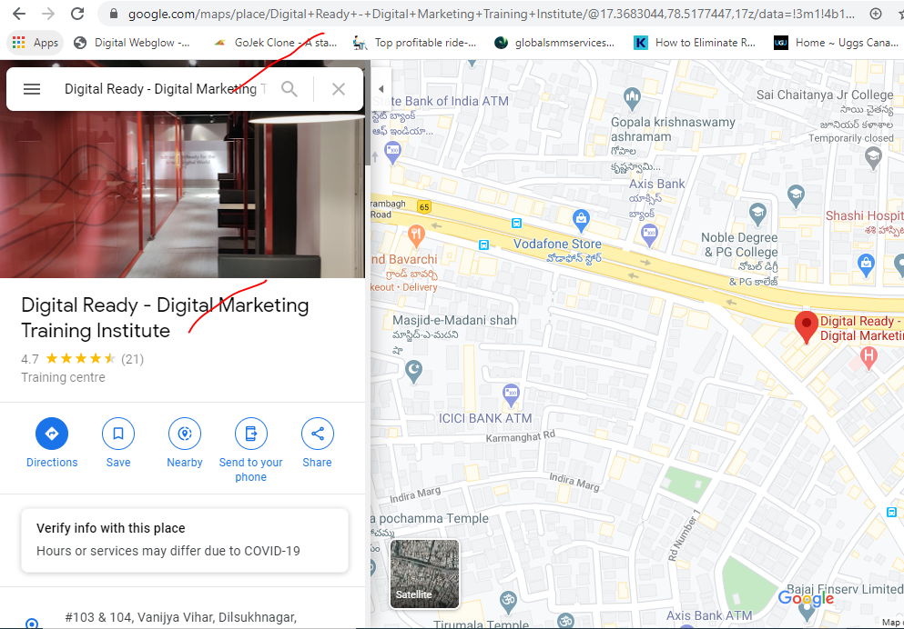Click the search magnifier icon
The height and width of the screenshot is (629, 904).
(x=289, y=89)
